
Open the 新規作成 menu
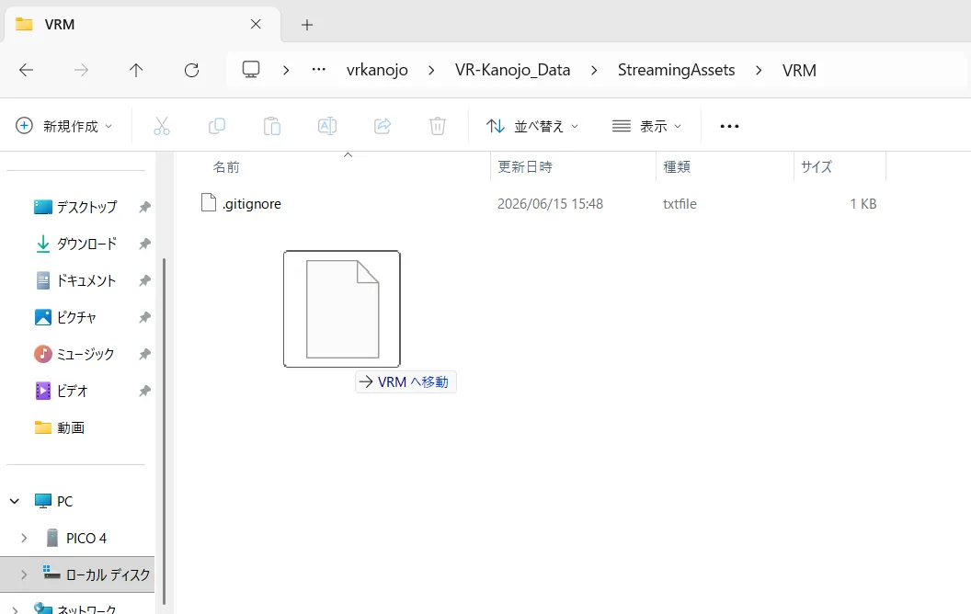coord(64,126)
